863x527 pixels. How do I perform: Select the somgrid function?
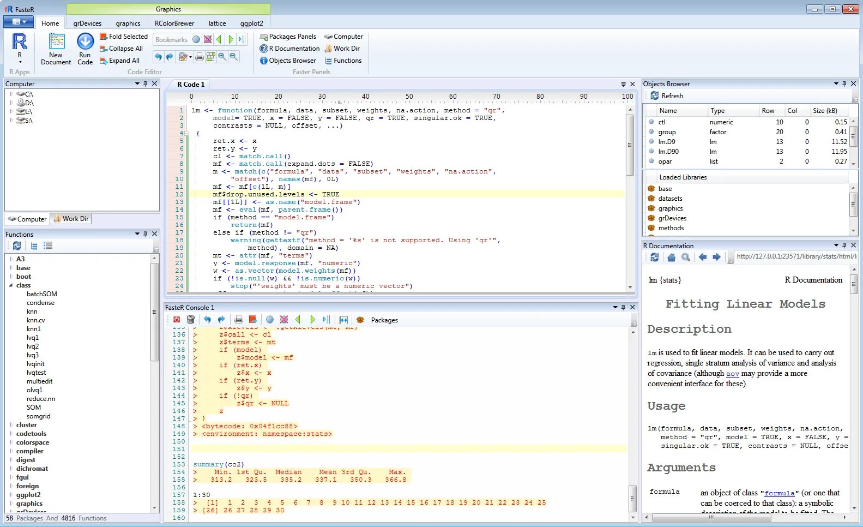[x=38, y=416]
